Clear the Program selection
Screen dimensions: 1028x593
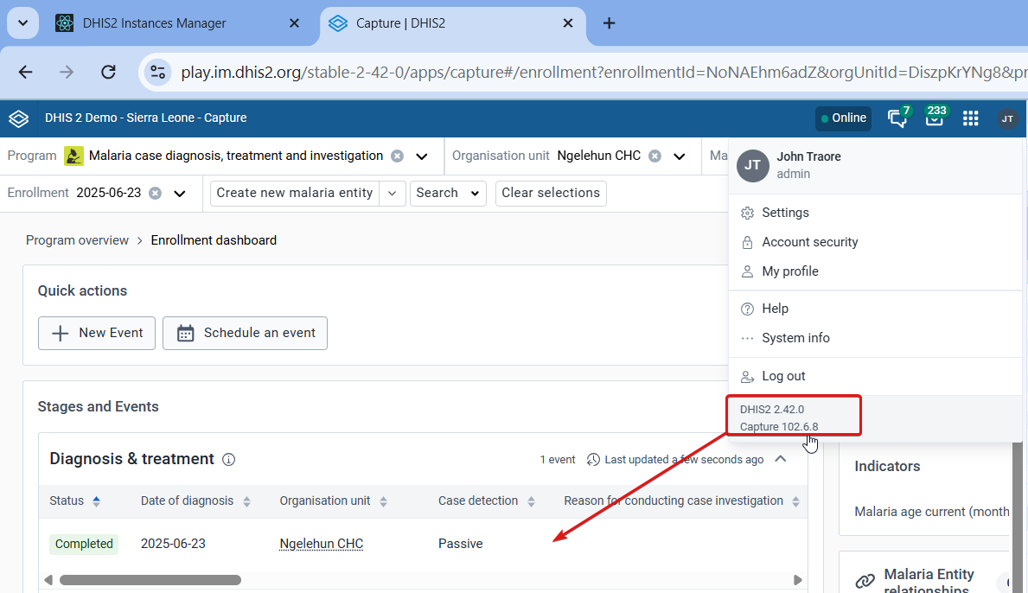coord(398,156)
